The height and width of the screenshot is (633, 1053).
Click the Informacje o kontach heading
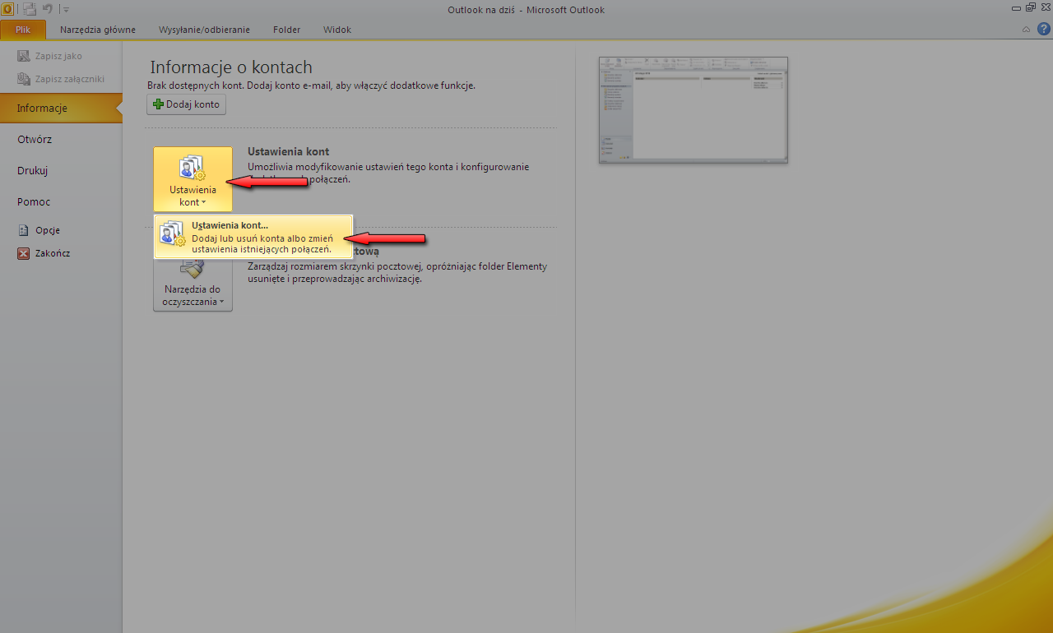pyautogui.click(x=231, y=67)
